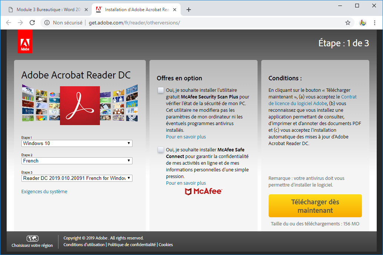Click the Adobe Acrobat Reader DC title
This screenshot has width=383, height=255.
click(x=76, y=75)
